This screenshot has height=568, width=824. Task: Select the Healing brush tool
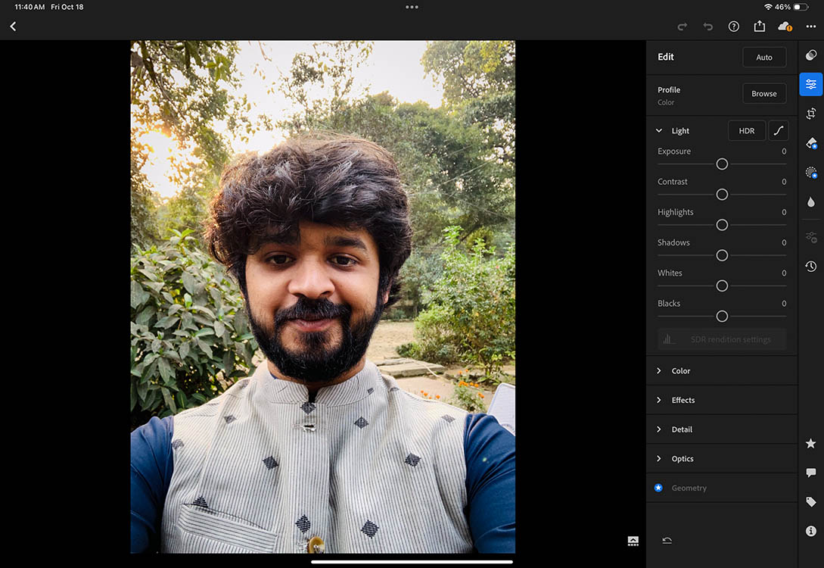coord(810,143)
